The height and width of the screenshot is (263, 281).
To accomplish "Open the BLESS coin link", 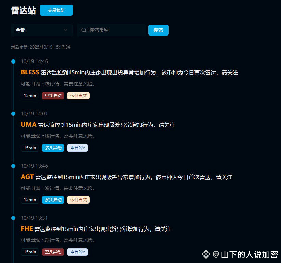I will pyautogui.click(x=30, y=72).
